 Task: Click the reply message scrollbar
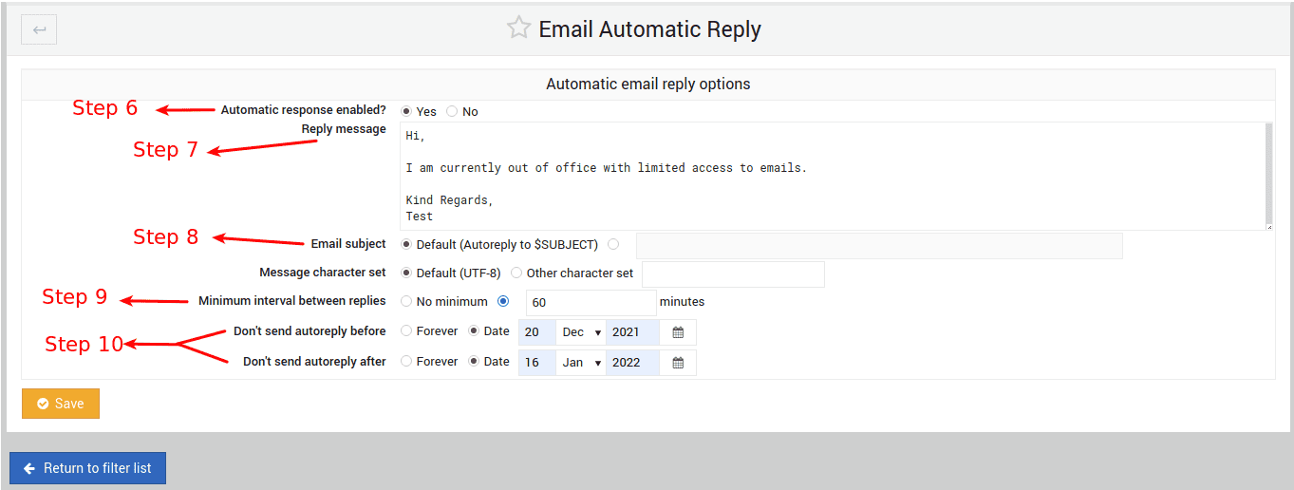pos(1269,176)
